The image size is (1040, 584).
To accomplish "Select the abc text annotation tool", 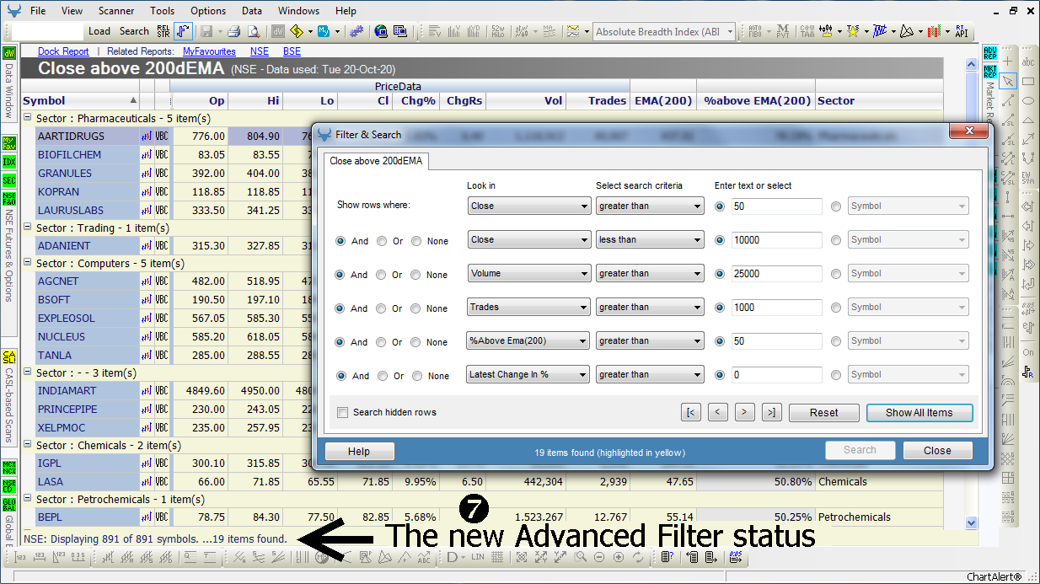I will coord(1028,62).
